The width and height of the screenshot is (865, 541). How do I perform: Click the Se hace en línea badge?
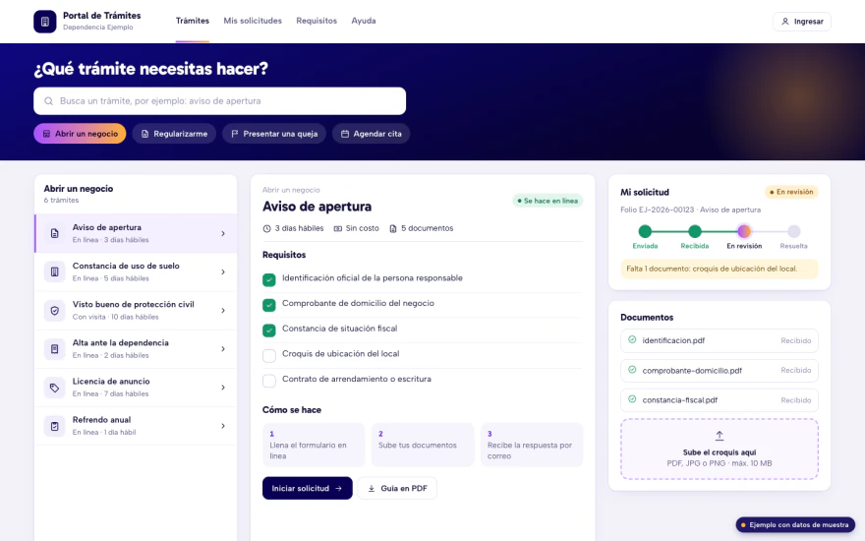pos(548,201)
